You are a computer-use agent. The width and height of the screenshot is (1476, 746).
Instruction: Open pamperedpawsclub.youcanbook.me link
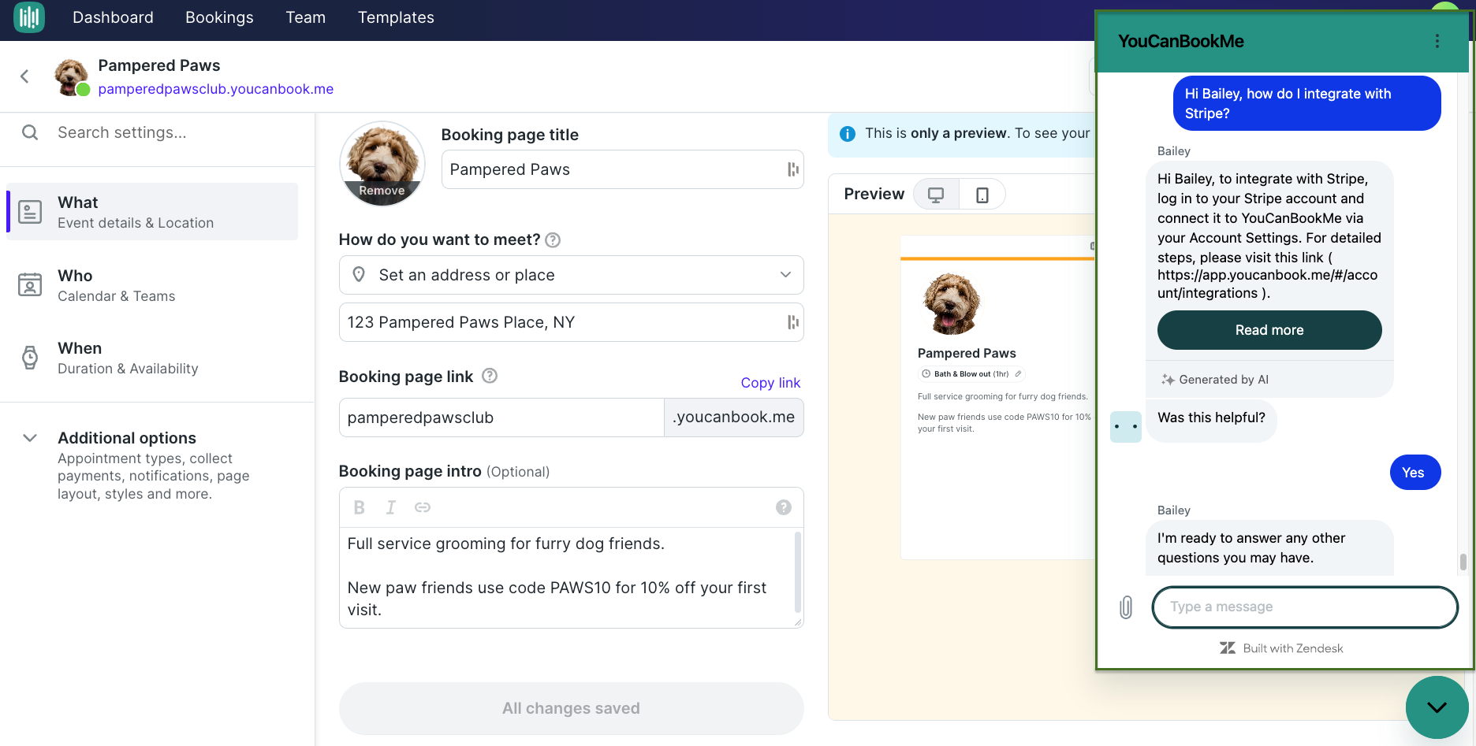coord(215,89)
